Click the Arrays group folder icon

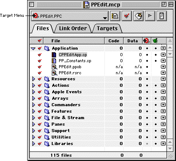pyautogui.click(x=47, y=98)
